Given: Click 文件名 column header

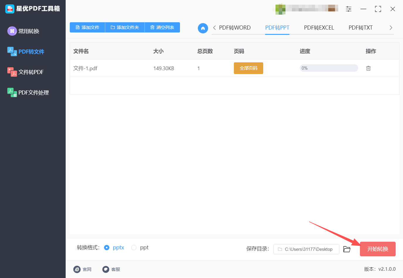Looking at the screenshot, I should pyautogui.click(x=81, y=51).
